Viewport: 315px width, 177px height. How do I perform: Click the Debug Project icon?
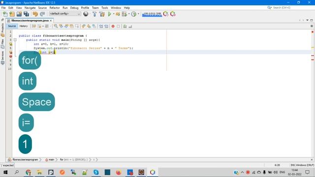tap(118, 14)
